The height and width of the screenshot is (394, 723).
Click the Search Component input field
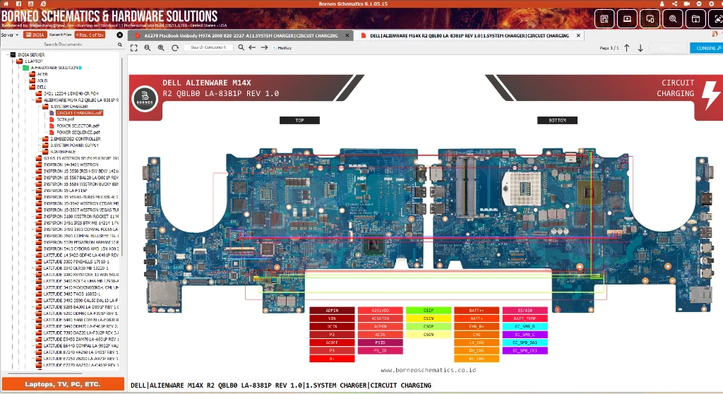pos(208,47)
